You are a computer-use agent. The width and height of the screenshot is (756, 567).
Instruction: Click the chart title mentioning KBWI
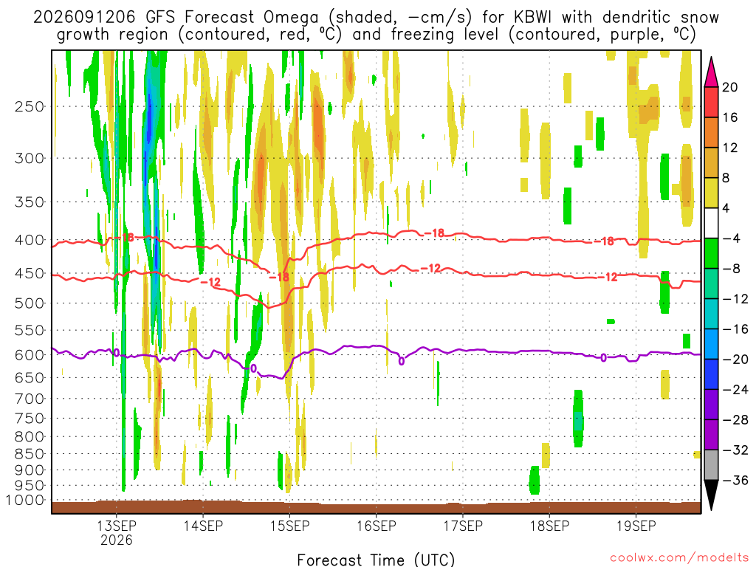coord(376,26)
